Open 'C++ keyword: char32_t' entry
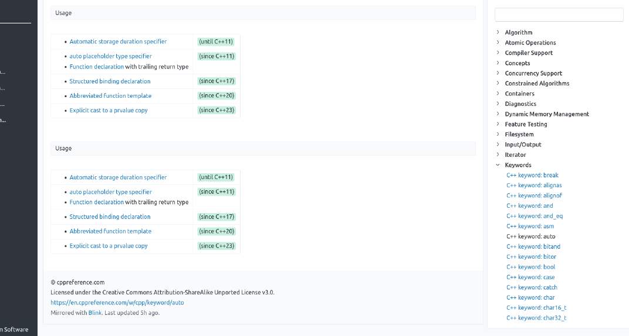 click(x=536, y=318)
